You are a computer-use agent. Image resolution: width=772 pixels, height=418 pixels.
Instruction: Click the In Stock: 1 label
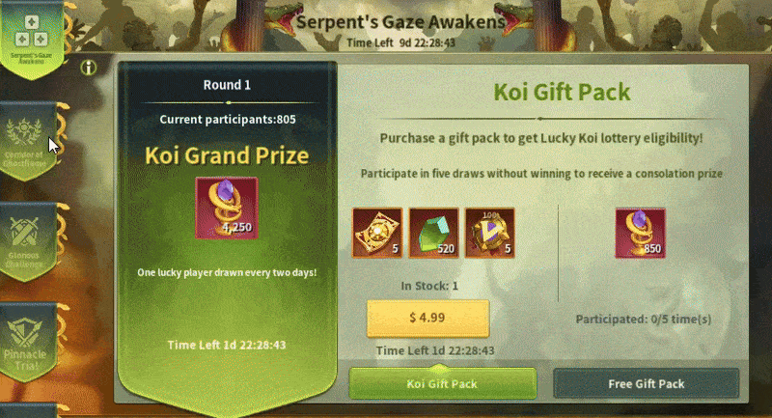(429, 286)
